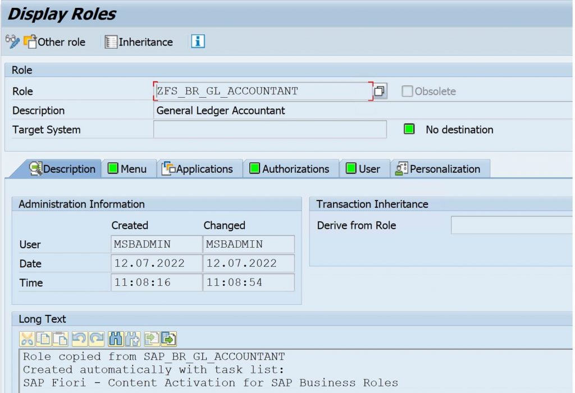The height and width of the screenshot is (393, 575).
Task: Click the blue information icon
Action: pyautogui.click(x=198, y=42)
